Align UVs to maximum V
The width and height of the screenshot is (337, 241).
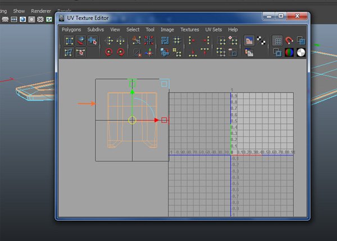click(x=204, y=52)
